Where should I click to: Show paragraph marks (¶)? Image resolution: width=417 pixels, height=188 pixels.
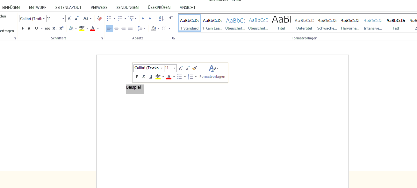pos(171,19)
